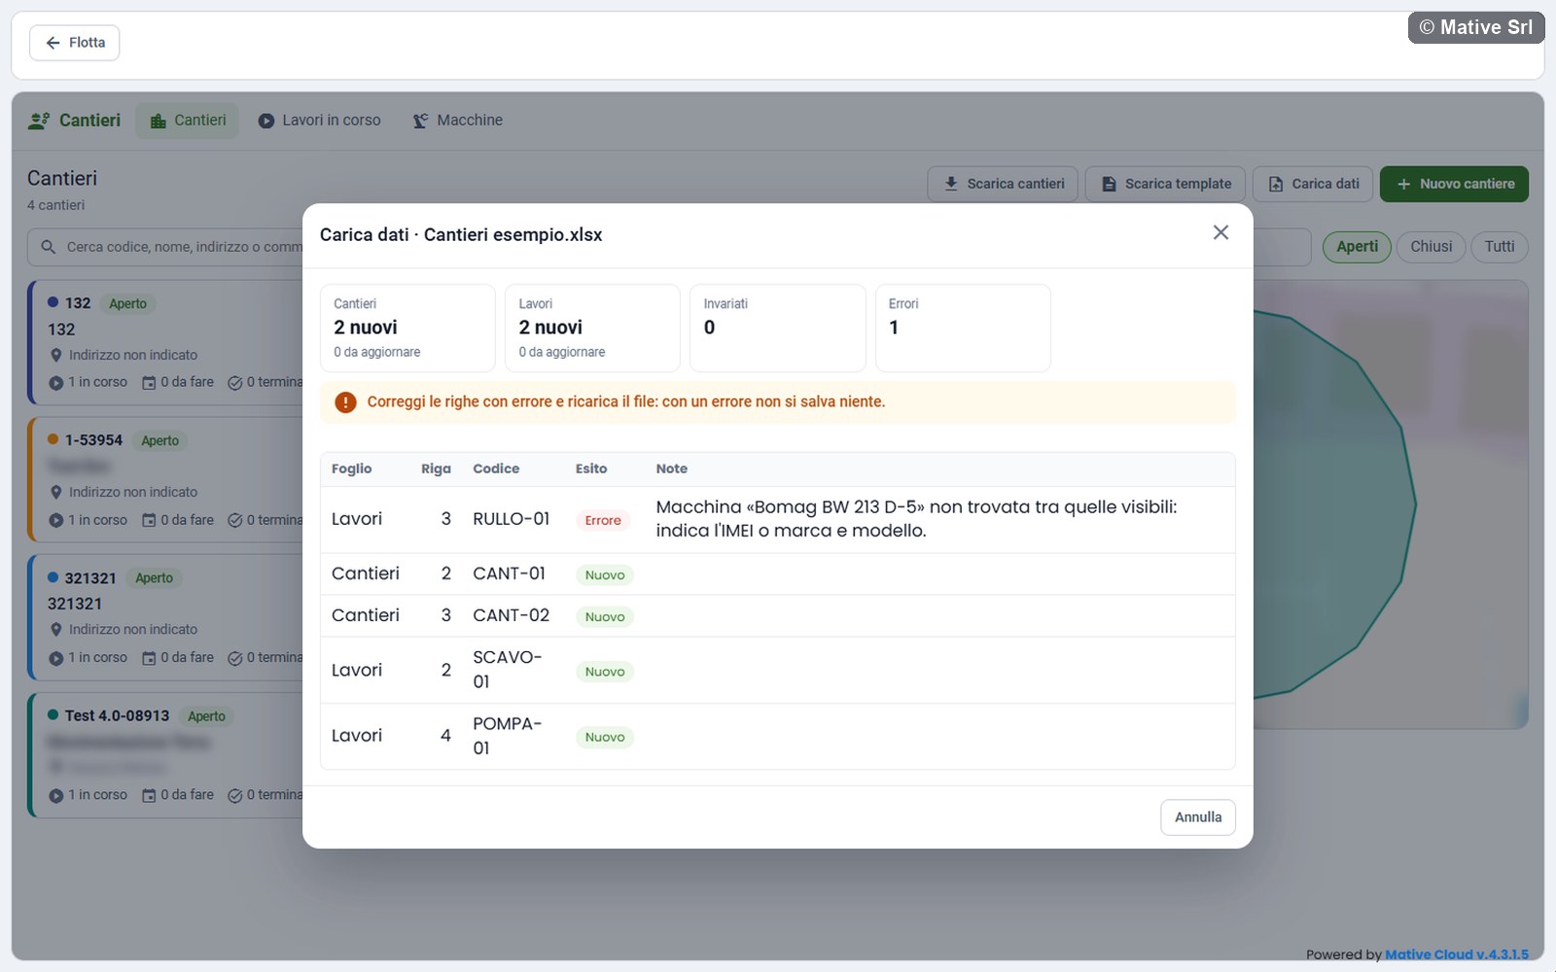Filter by Chiusi status

pyautogui.click(x=1432, y=247)
